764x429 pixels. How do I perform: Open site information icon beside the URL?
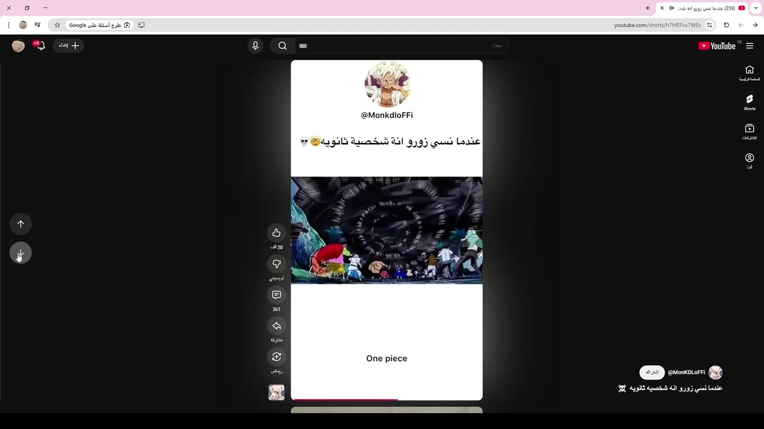(709, 25)
